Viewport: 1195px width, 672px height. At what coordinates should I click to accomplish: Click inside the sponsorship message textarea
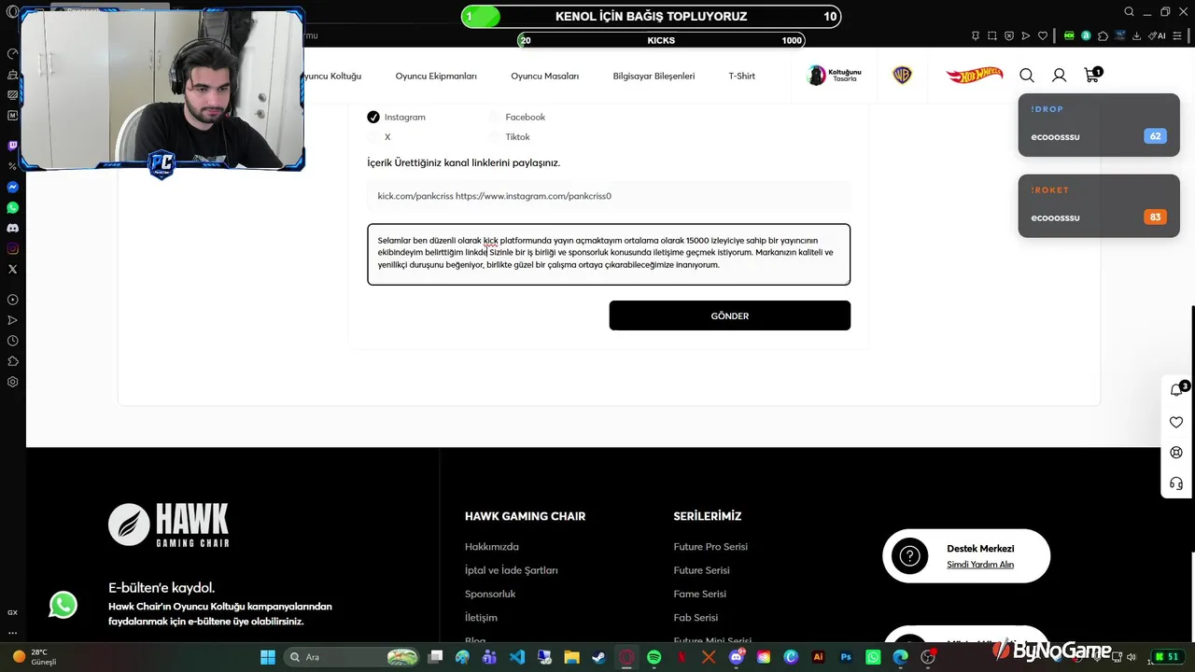tap(609, 254)
